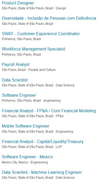Open the Payroll Analyst job link
Image resolution: width=107 pixels, height=181 pixels.
pos(16,65)
